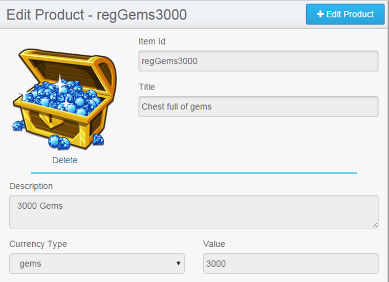Select the treasure chest product image
This screenshot has height=282, width=389.
coord(64,99)
